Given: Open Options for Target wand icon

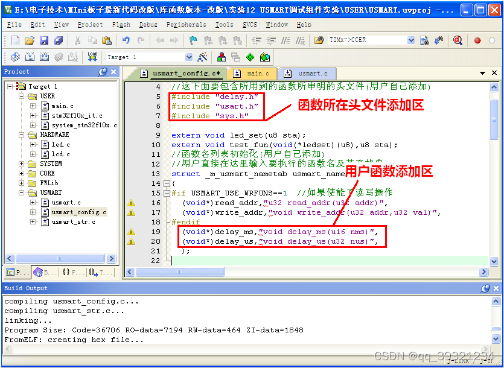Looking at the screenshot, I should 202,57.
